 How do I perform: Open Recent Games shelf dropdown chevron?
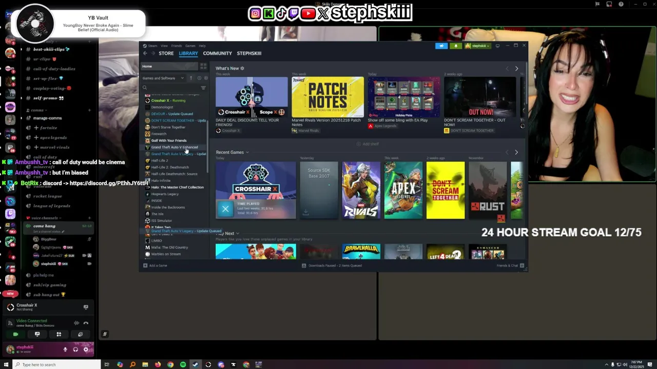click(247, 152)
